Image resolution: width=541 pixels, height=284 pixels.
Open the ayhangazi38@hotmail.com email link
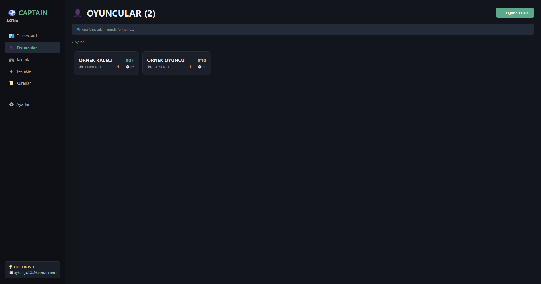point(34,273)
